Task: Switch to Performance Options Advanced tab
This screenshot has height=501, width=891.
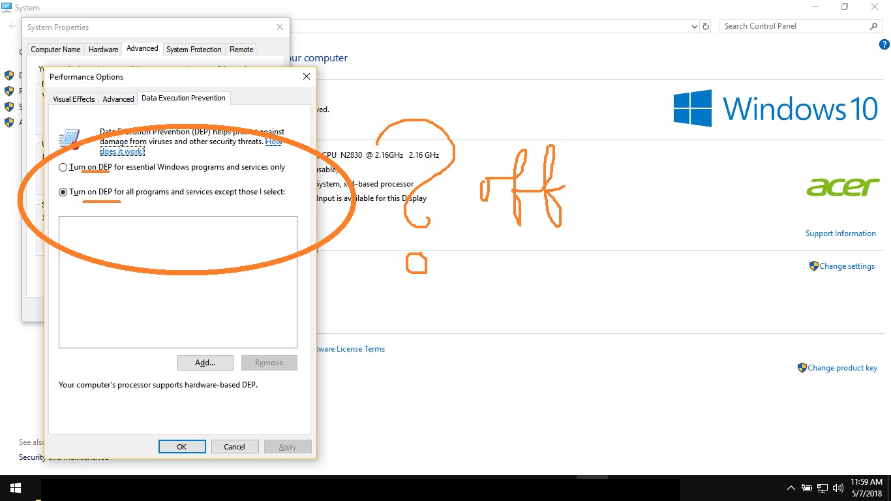Action: (x=118, y=99)
